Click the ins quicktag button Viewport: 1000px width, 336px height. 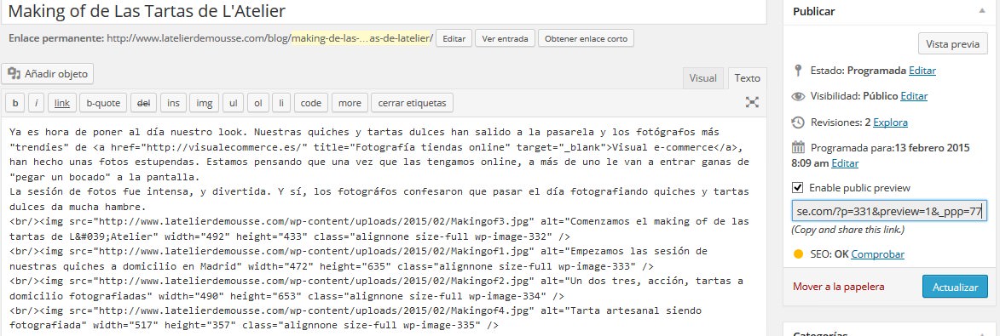(173, 102)
